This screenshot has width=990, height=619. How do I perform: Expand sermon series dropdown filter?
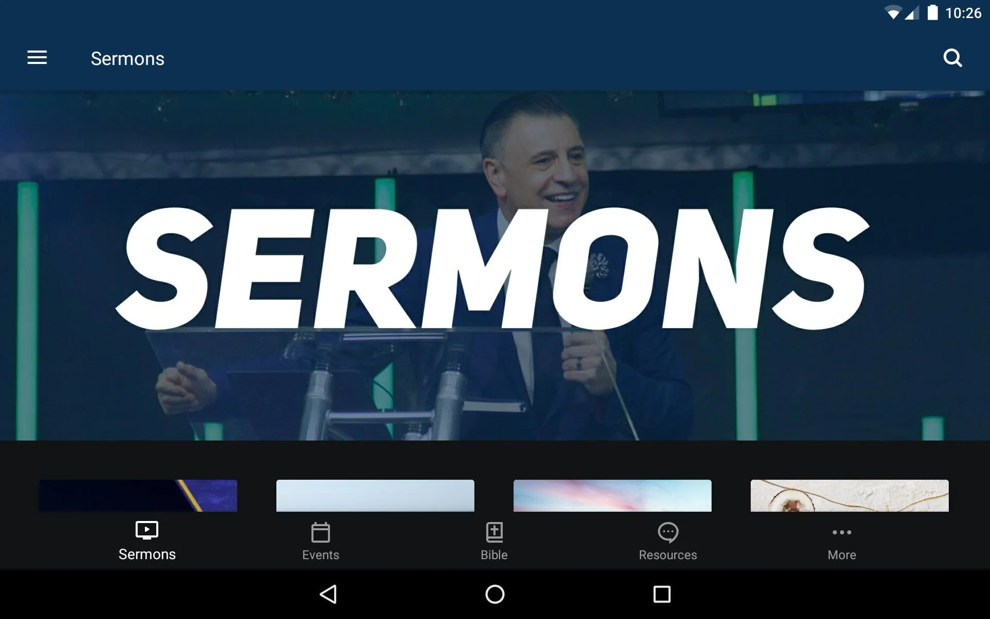37,58
